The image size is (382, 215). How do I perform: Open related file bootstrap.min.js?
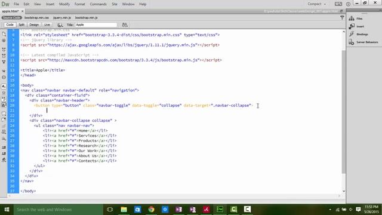[86, 18]
